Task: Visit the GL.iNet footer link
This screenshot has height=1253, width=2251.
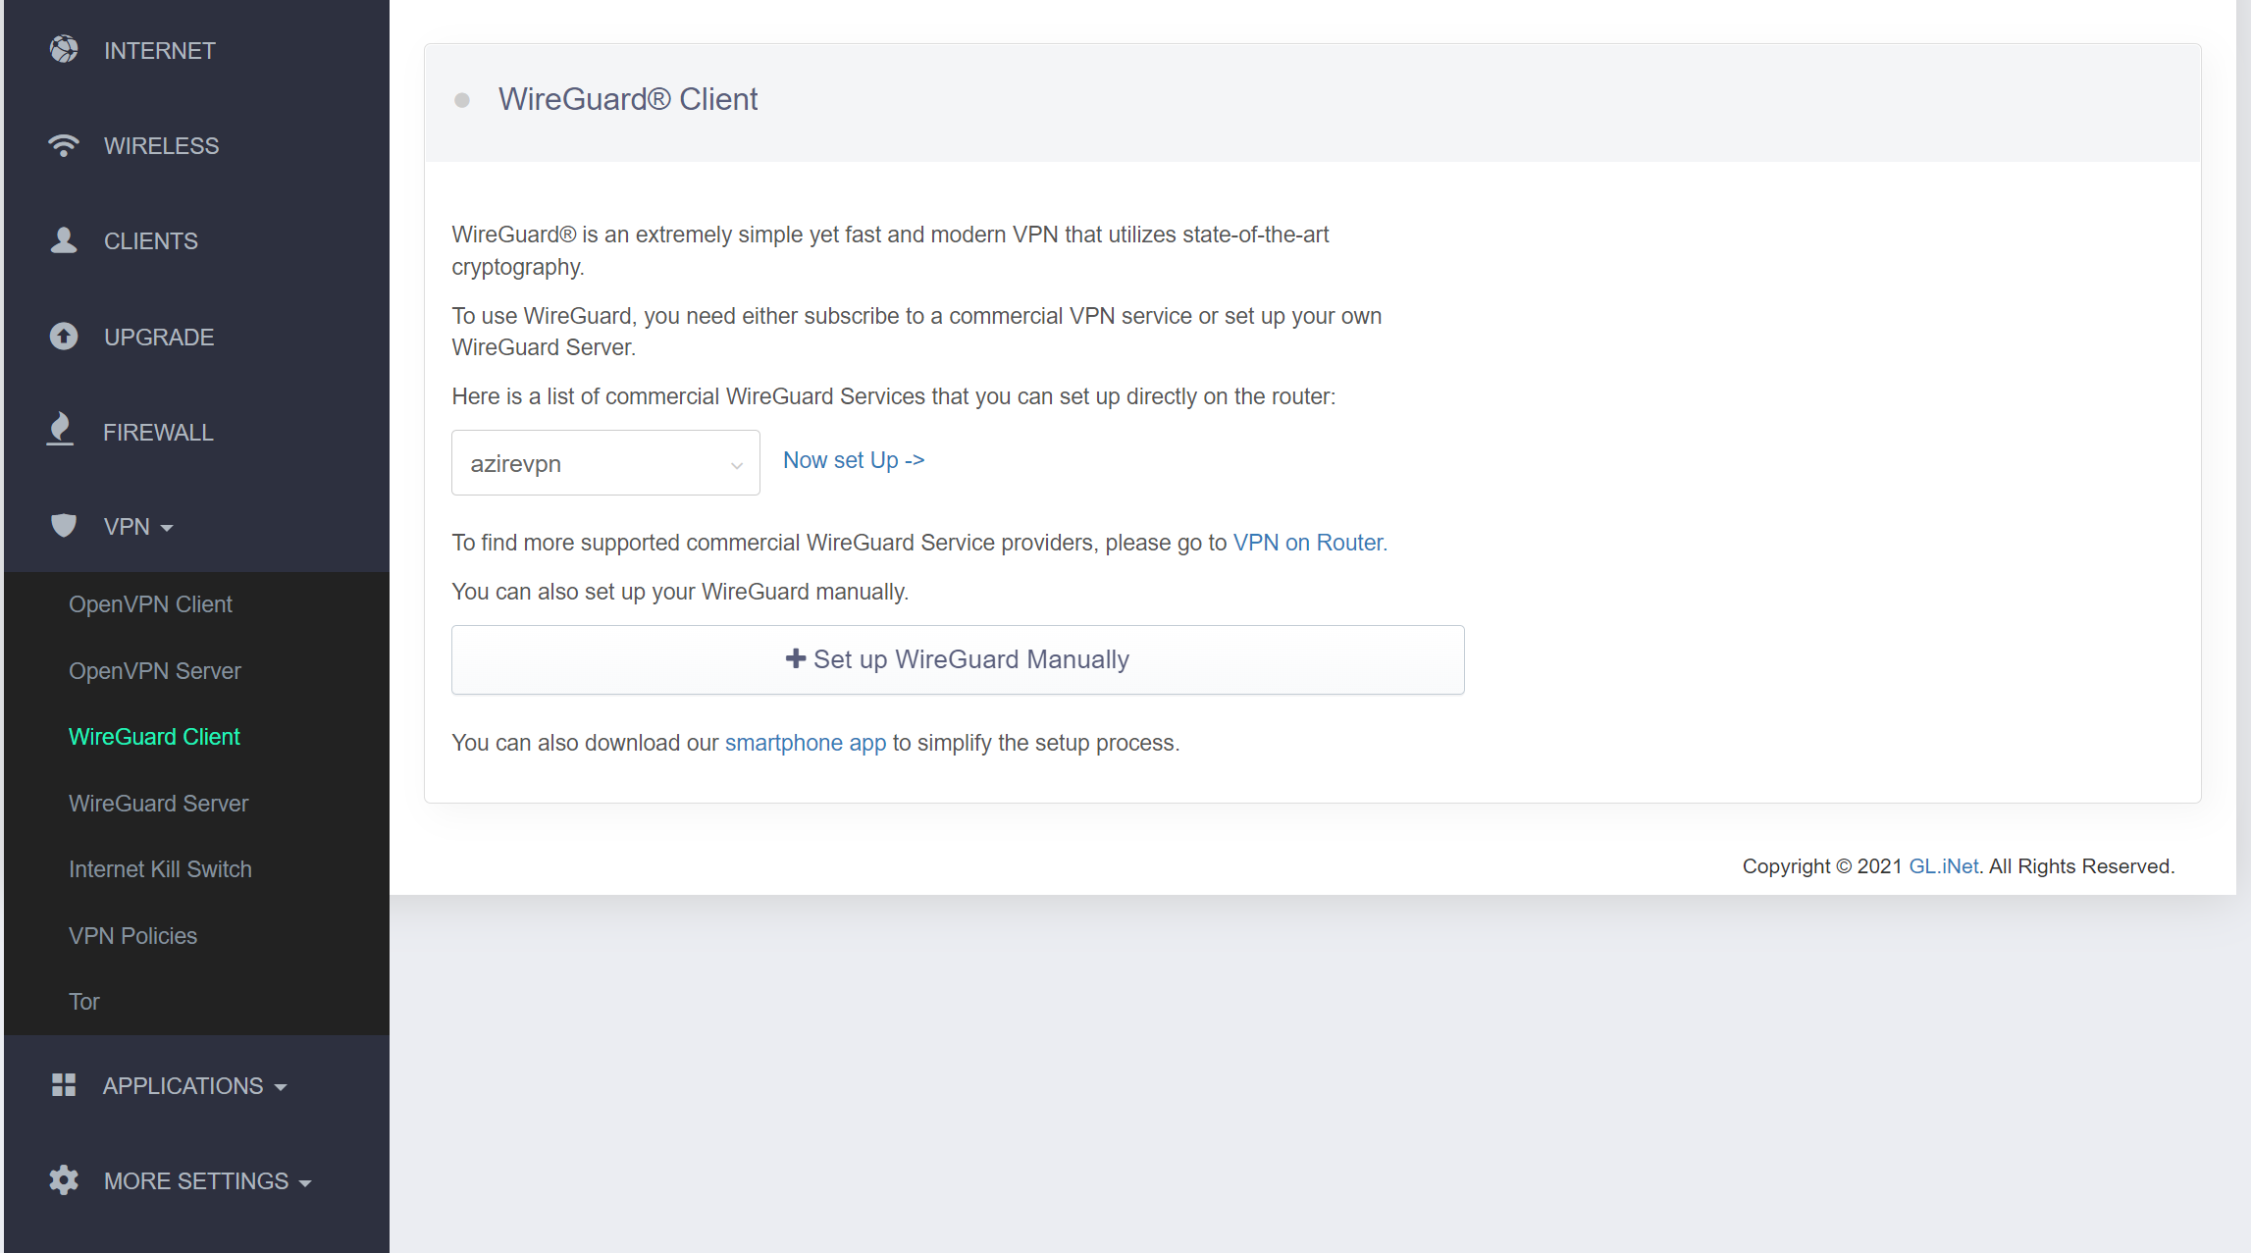Action: (x=1944, y=866)
